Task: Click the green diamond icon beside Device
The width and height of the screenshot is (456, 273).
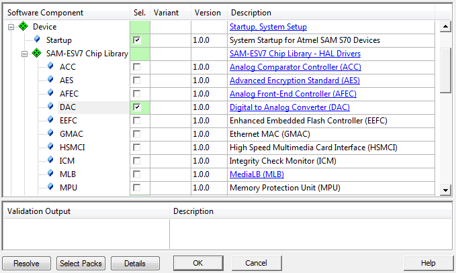Action: click(x=24, y=27)
